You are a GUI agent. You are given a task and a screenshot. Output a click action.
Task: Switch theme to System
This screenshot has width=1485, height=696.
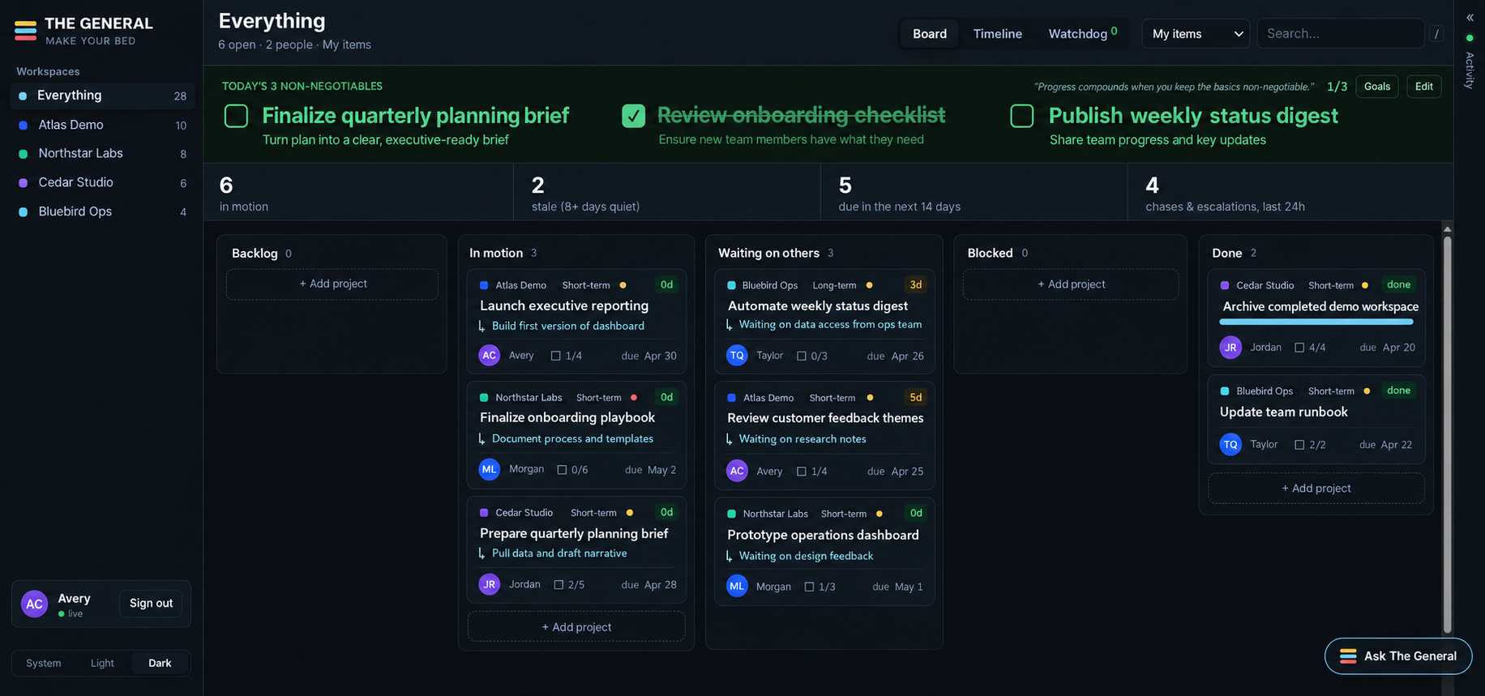[44, 663]
